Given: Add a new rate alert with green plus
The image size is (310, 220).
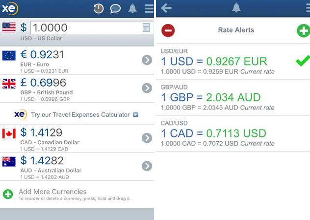Looking at the screenshot, I should coord(304,30).
